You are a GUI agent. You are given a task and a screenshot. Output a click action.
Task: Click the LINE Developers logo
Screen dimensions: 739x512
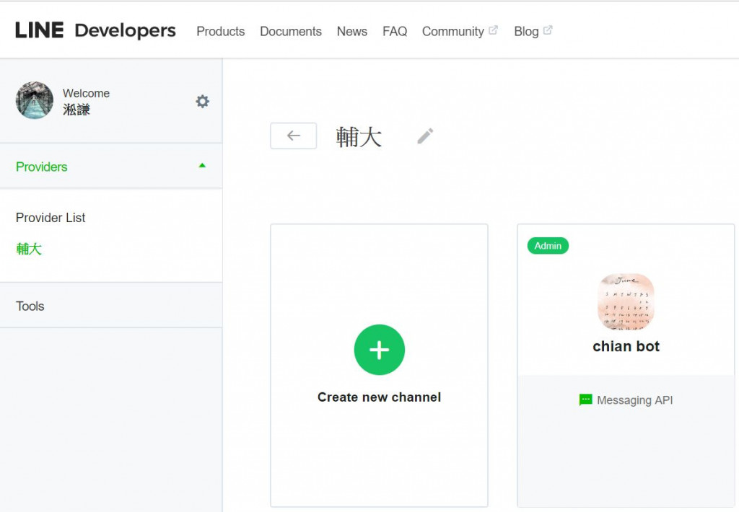point(96,30)
